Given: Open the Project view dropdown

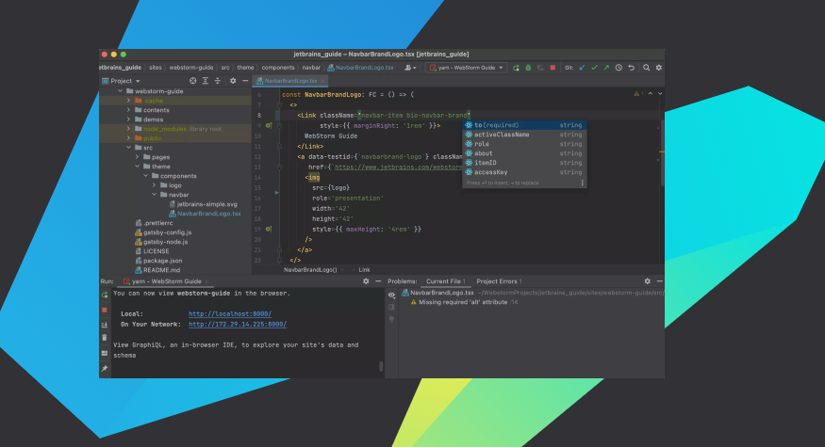Looking at the screenshot, I should [122, 81].
